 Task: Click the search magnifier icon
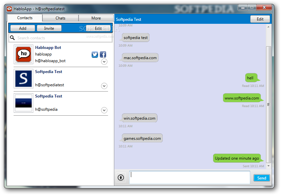click(x=12, y=38)
